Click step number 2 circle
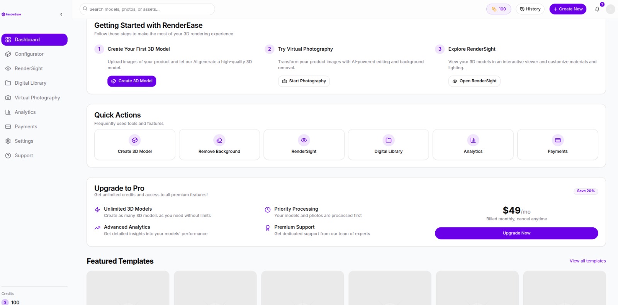Screen dimensions: 618x305 click(270, 49)
